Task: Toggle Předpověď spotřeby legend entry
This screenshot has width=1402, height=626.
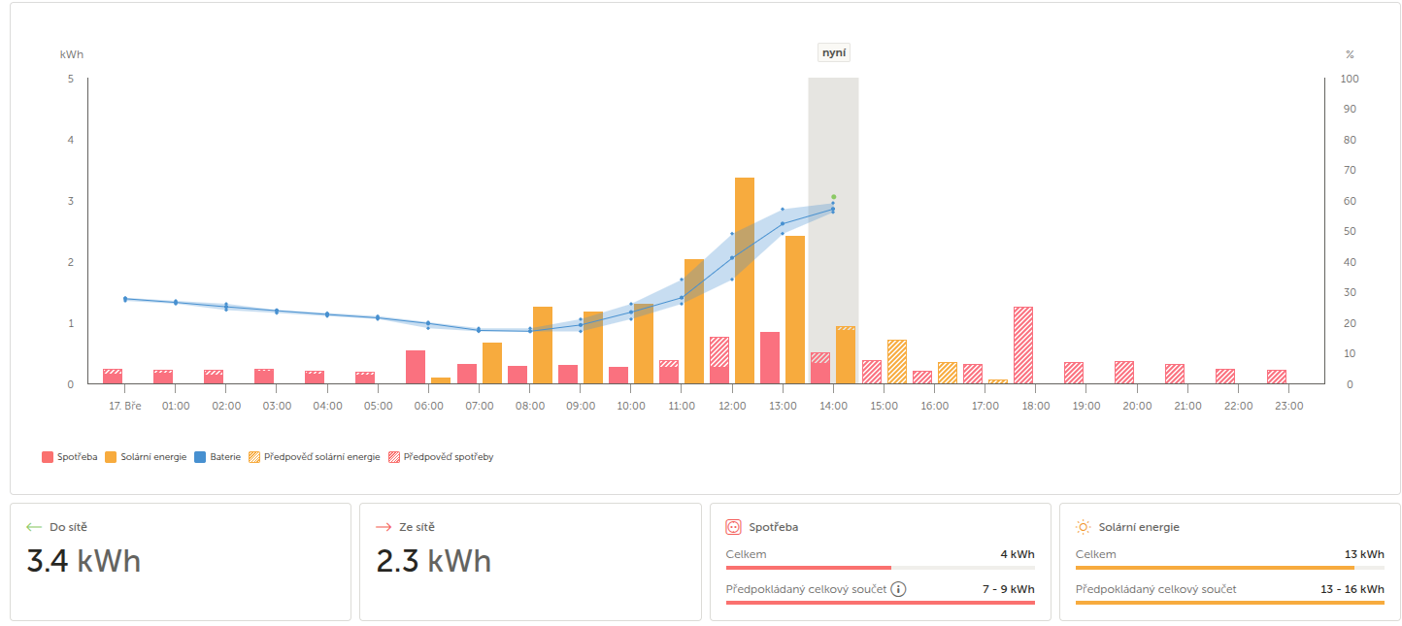Action: point(441,457)
